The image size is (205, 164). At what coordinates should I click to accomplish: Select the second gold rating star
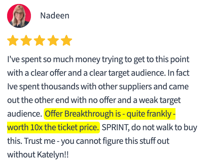26,40
